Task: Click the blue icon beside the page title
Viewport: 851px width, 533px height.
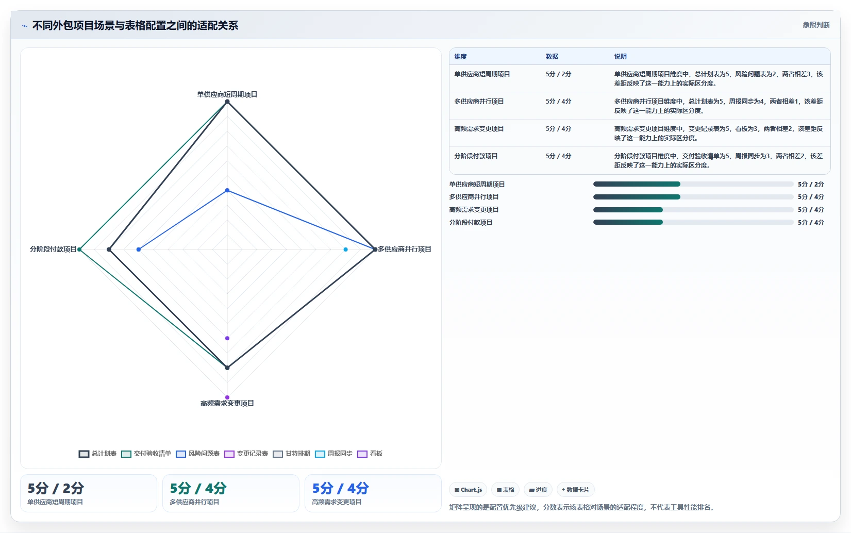Action: (x=24, y=26)
